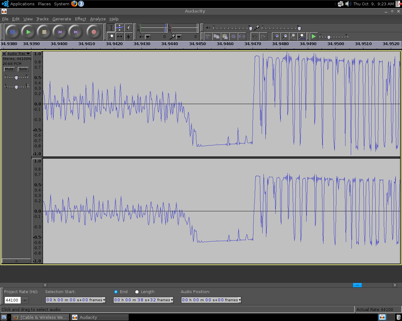Toggle Solo on the audio track
Image resolution: width=402 pixels, height=321 pixels.
point(23,69)
